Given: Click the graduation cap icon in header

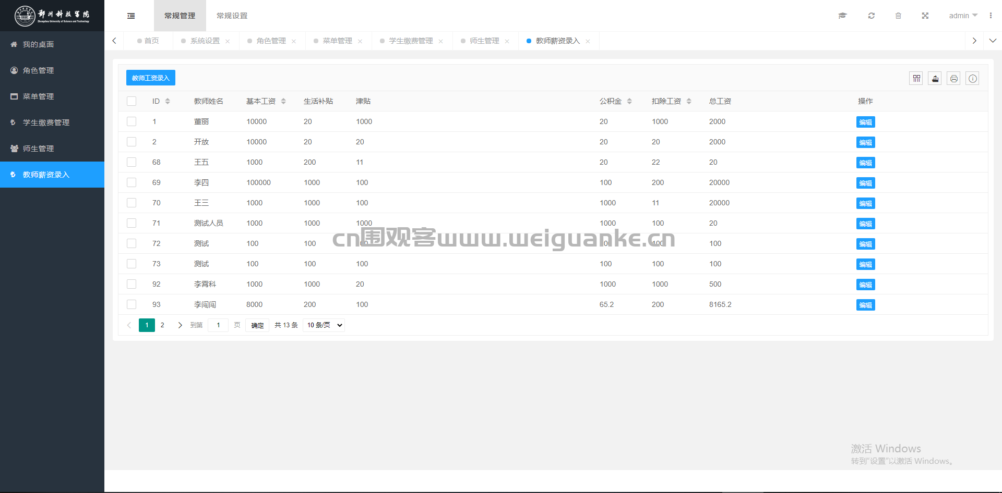Looking at the screenshot, I should pyautogui.click(x=842, y=16).
